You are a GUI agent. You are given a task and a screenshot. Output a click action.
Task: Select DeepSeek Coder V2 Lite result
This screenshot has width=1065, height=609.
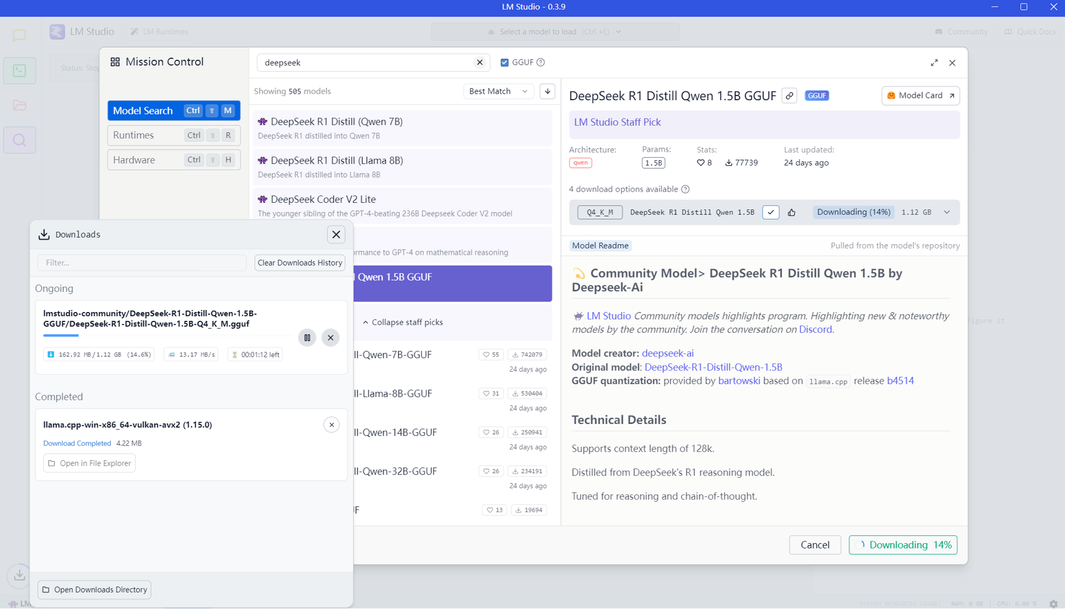click(x=402, y=206)
